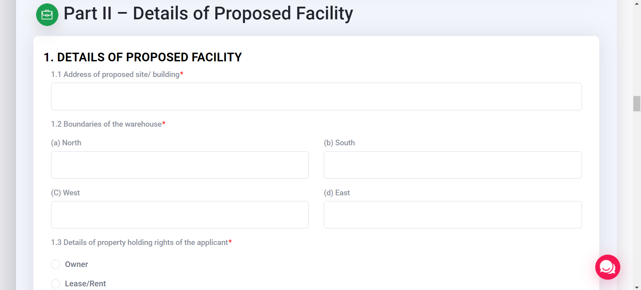Click the green briefcase icon
The height and width of the screenshot is (290, 641).
click(47, 14)
